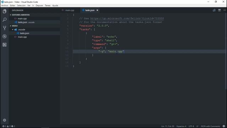Open the Ir menu
The width and height of the screenshot is (227, 128).
pos(33,6)
